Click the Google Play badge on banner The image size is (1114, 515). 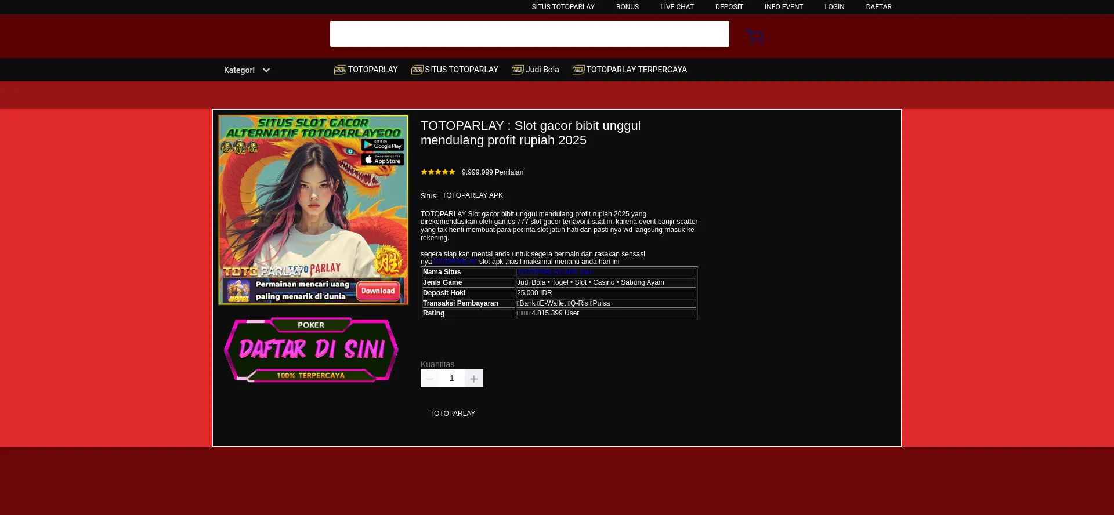[382, 144]
